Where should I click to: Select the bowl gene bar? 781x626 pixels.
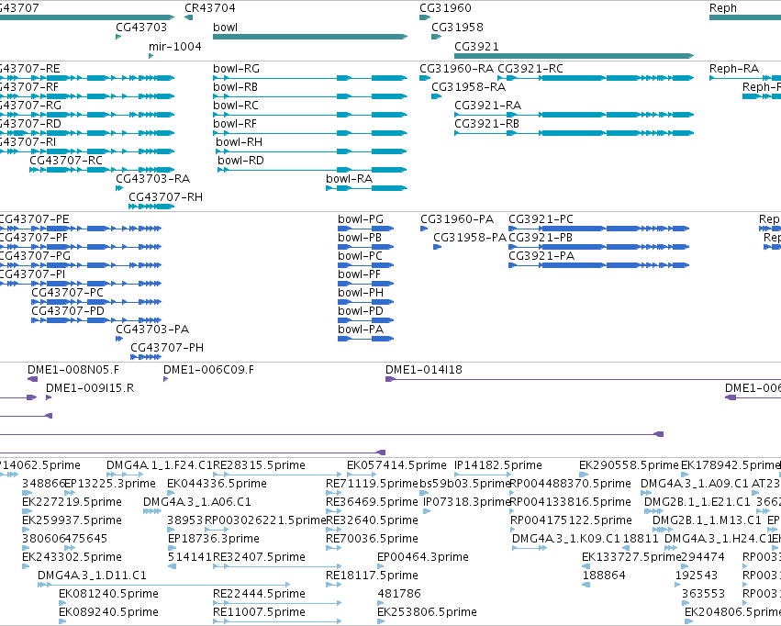pos(310,37)
